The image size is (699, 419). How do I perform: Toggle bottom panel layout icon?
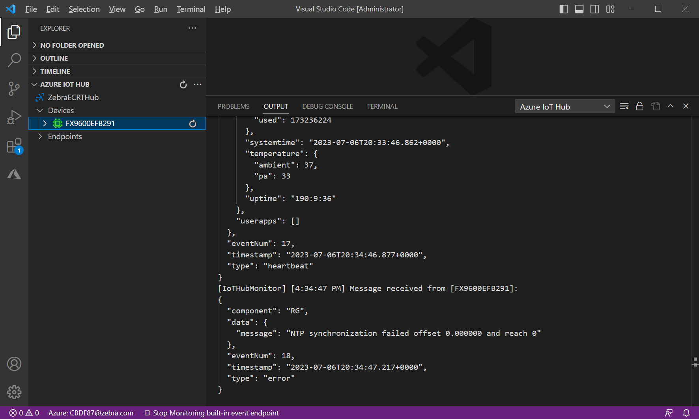pos(579,9)
